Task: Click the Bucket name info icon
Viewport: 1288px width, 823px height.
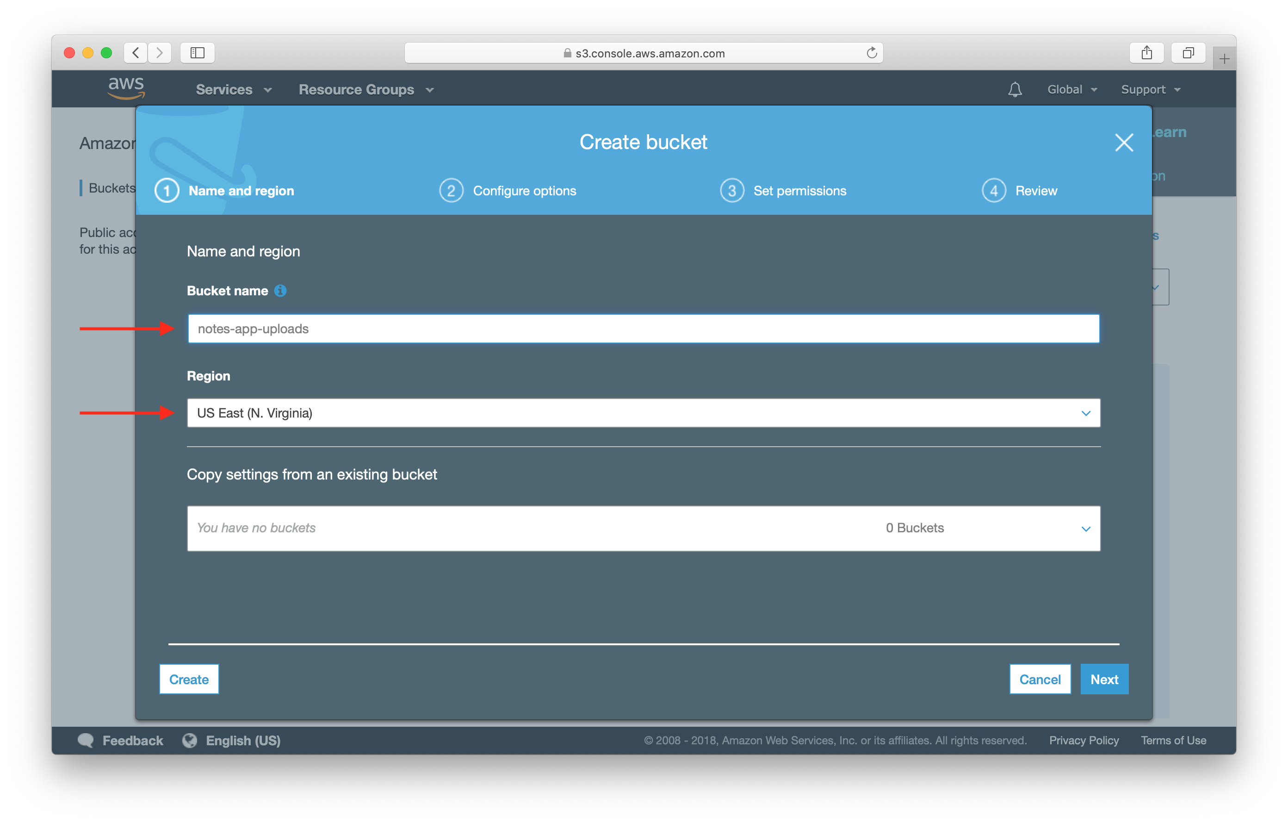Action: click(x=280, y=291)
